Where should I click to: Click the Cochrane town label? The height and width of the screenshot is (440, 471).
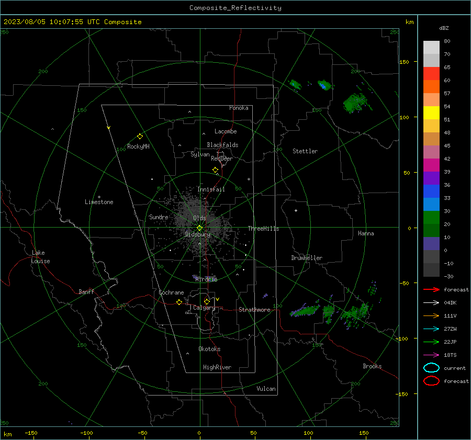coord(171,292)
